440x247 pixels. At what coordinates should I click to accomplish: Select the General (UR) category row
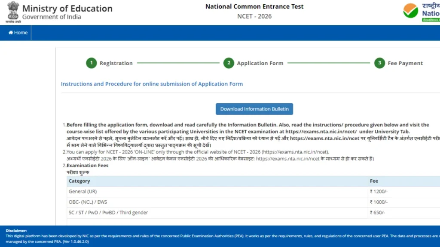83,192
